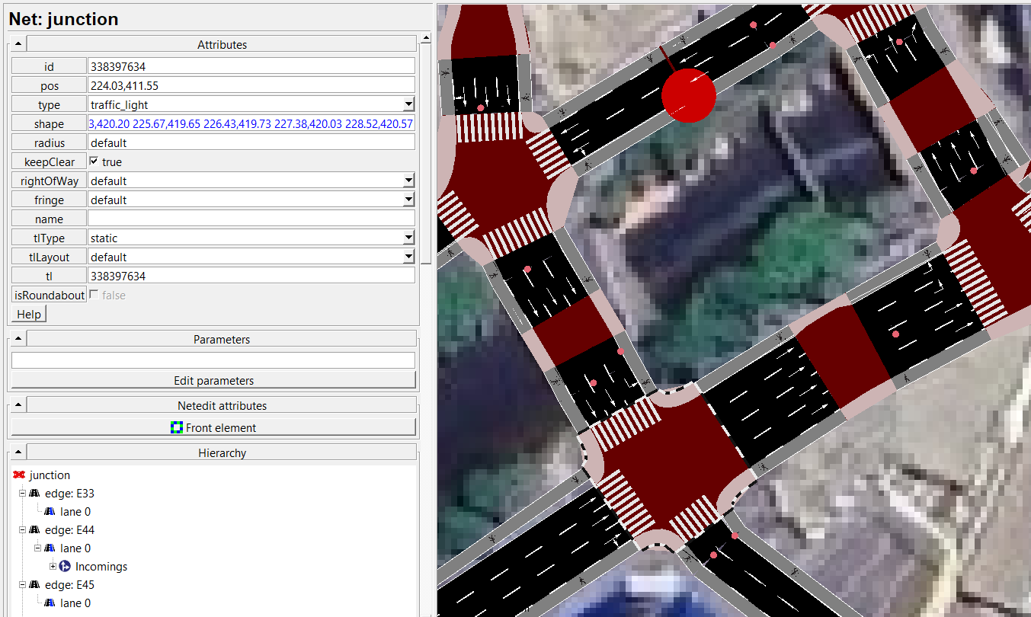Collapse the Attributes section
Screen dimensions: 1031x617
[x=18, y=44]
